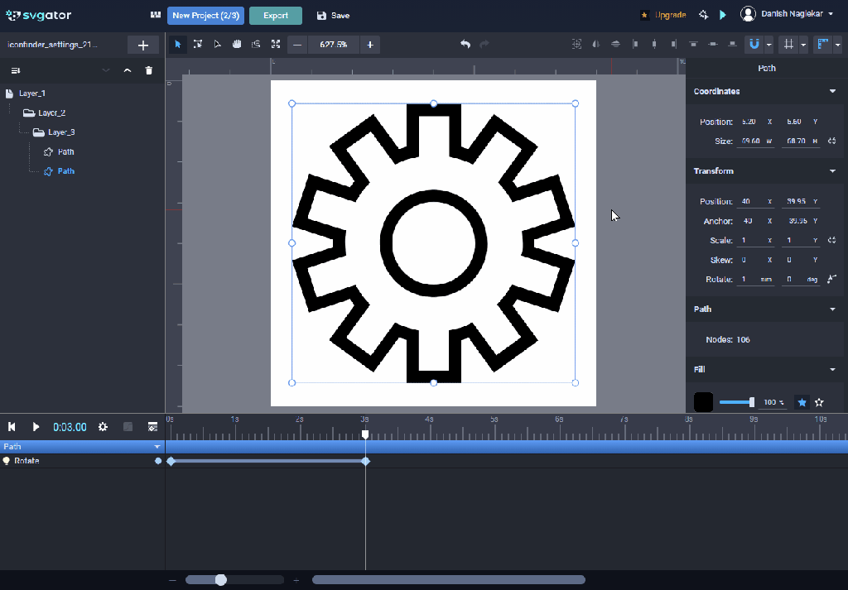Toggle the magnet snapping option
Image resolution: width=848 pixels, height=590 pixels.
click(x=754, y=45)
